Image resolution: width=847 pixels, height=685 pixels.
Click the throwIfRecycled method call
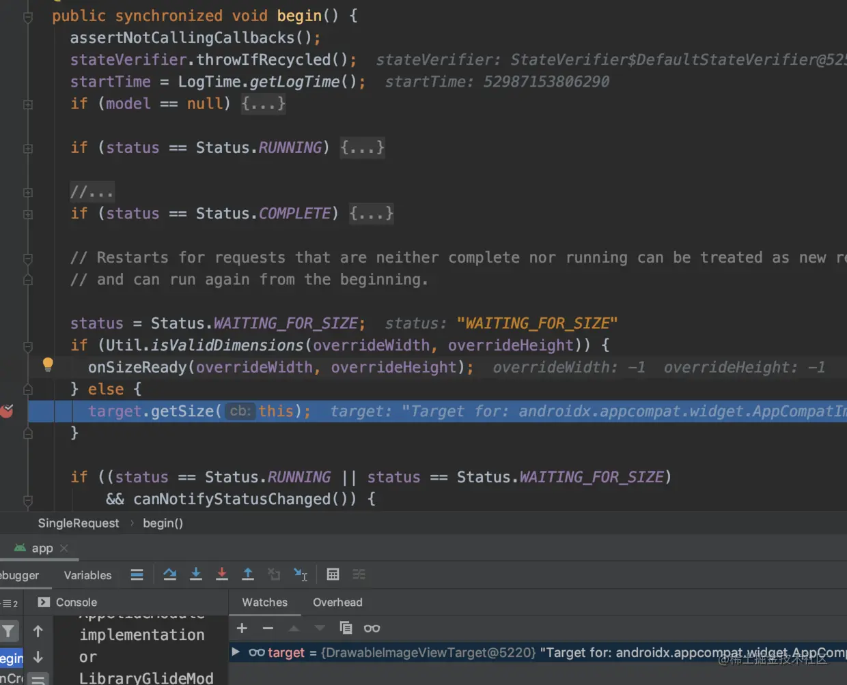tap(263, 60)
